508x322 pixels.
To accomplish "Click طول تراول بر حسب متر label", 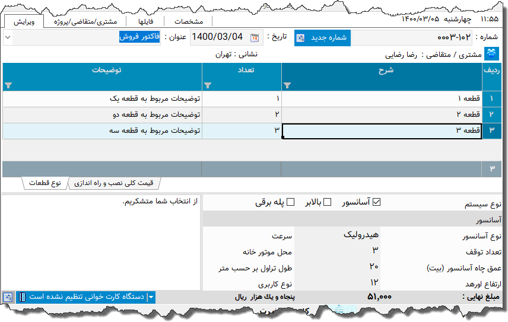I will point(255,268).
